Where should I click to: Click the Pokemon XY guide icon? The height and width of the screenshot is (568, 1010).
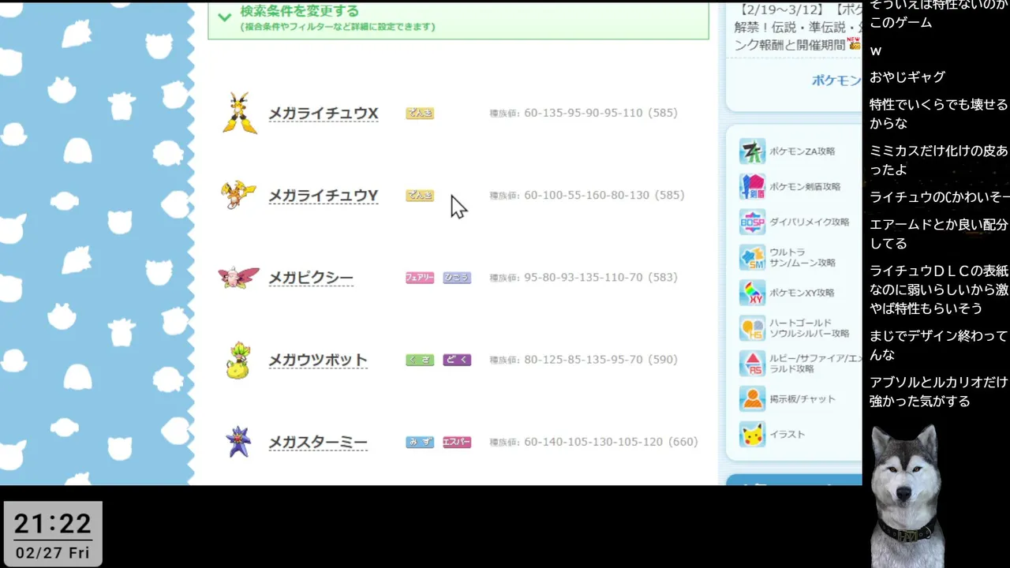pyautogui.click(x=752, y=293)
